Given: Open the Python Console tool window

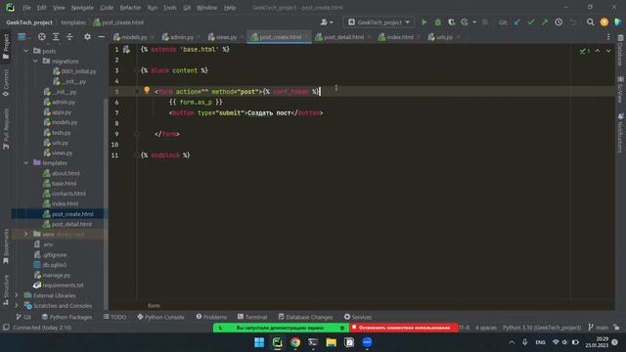Looking at the screenshot, I should click(160, 317).
